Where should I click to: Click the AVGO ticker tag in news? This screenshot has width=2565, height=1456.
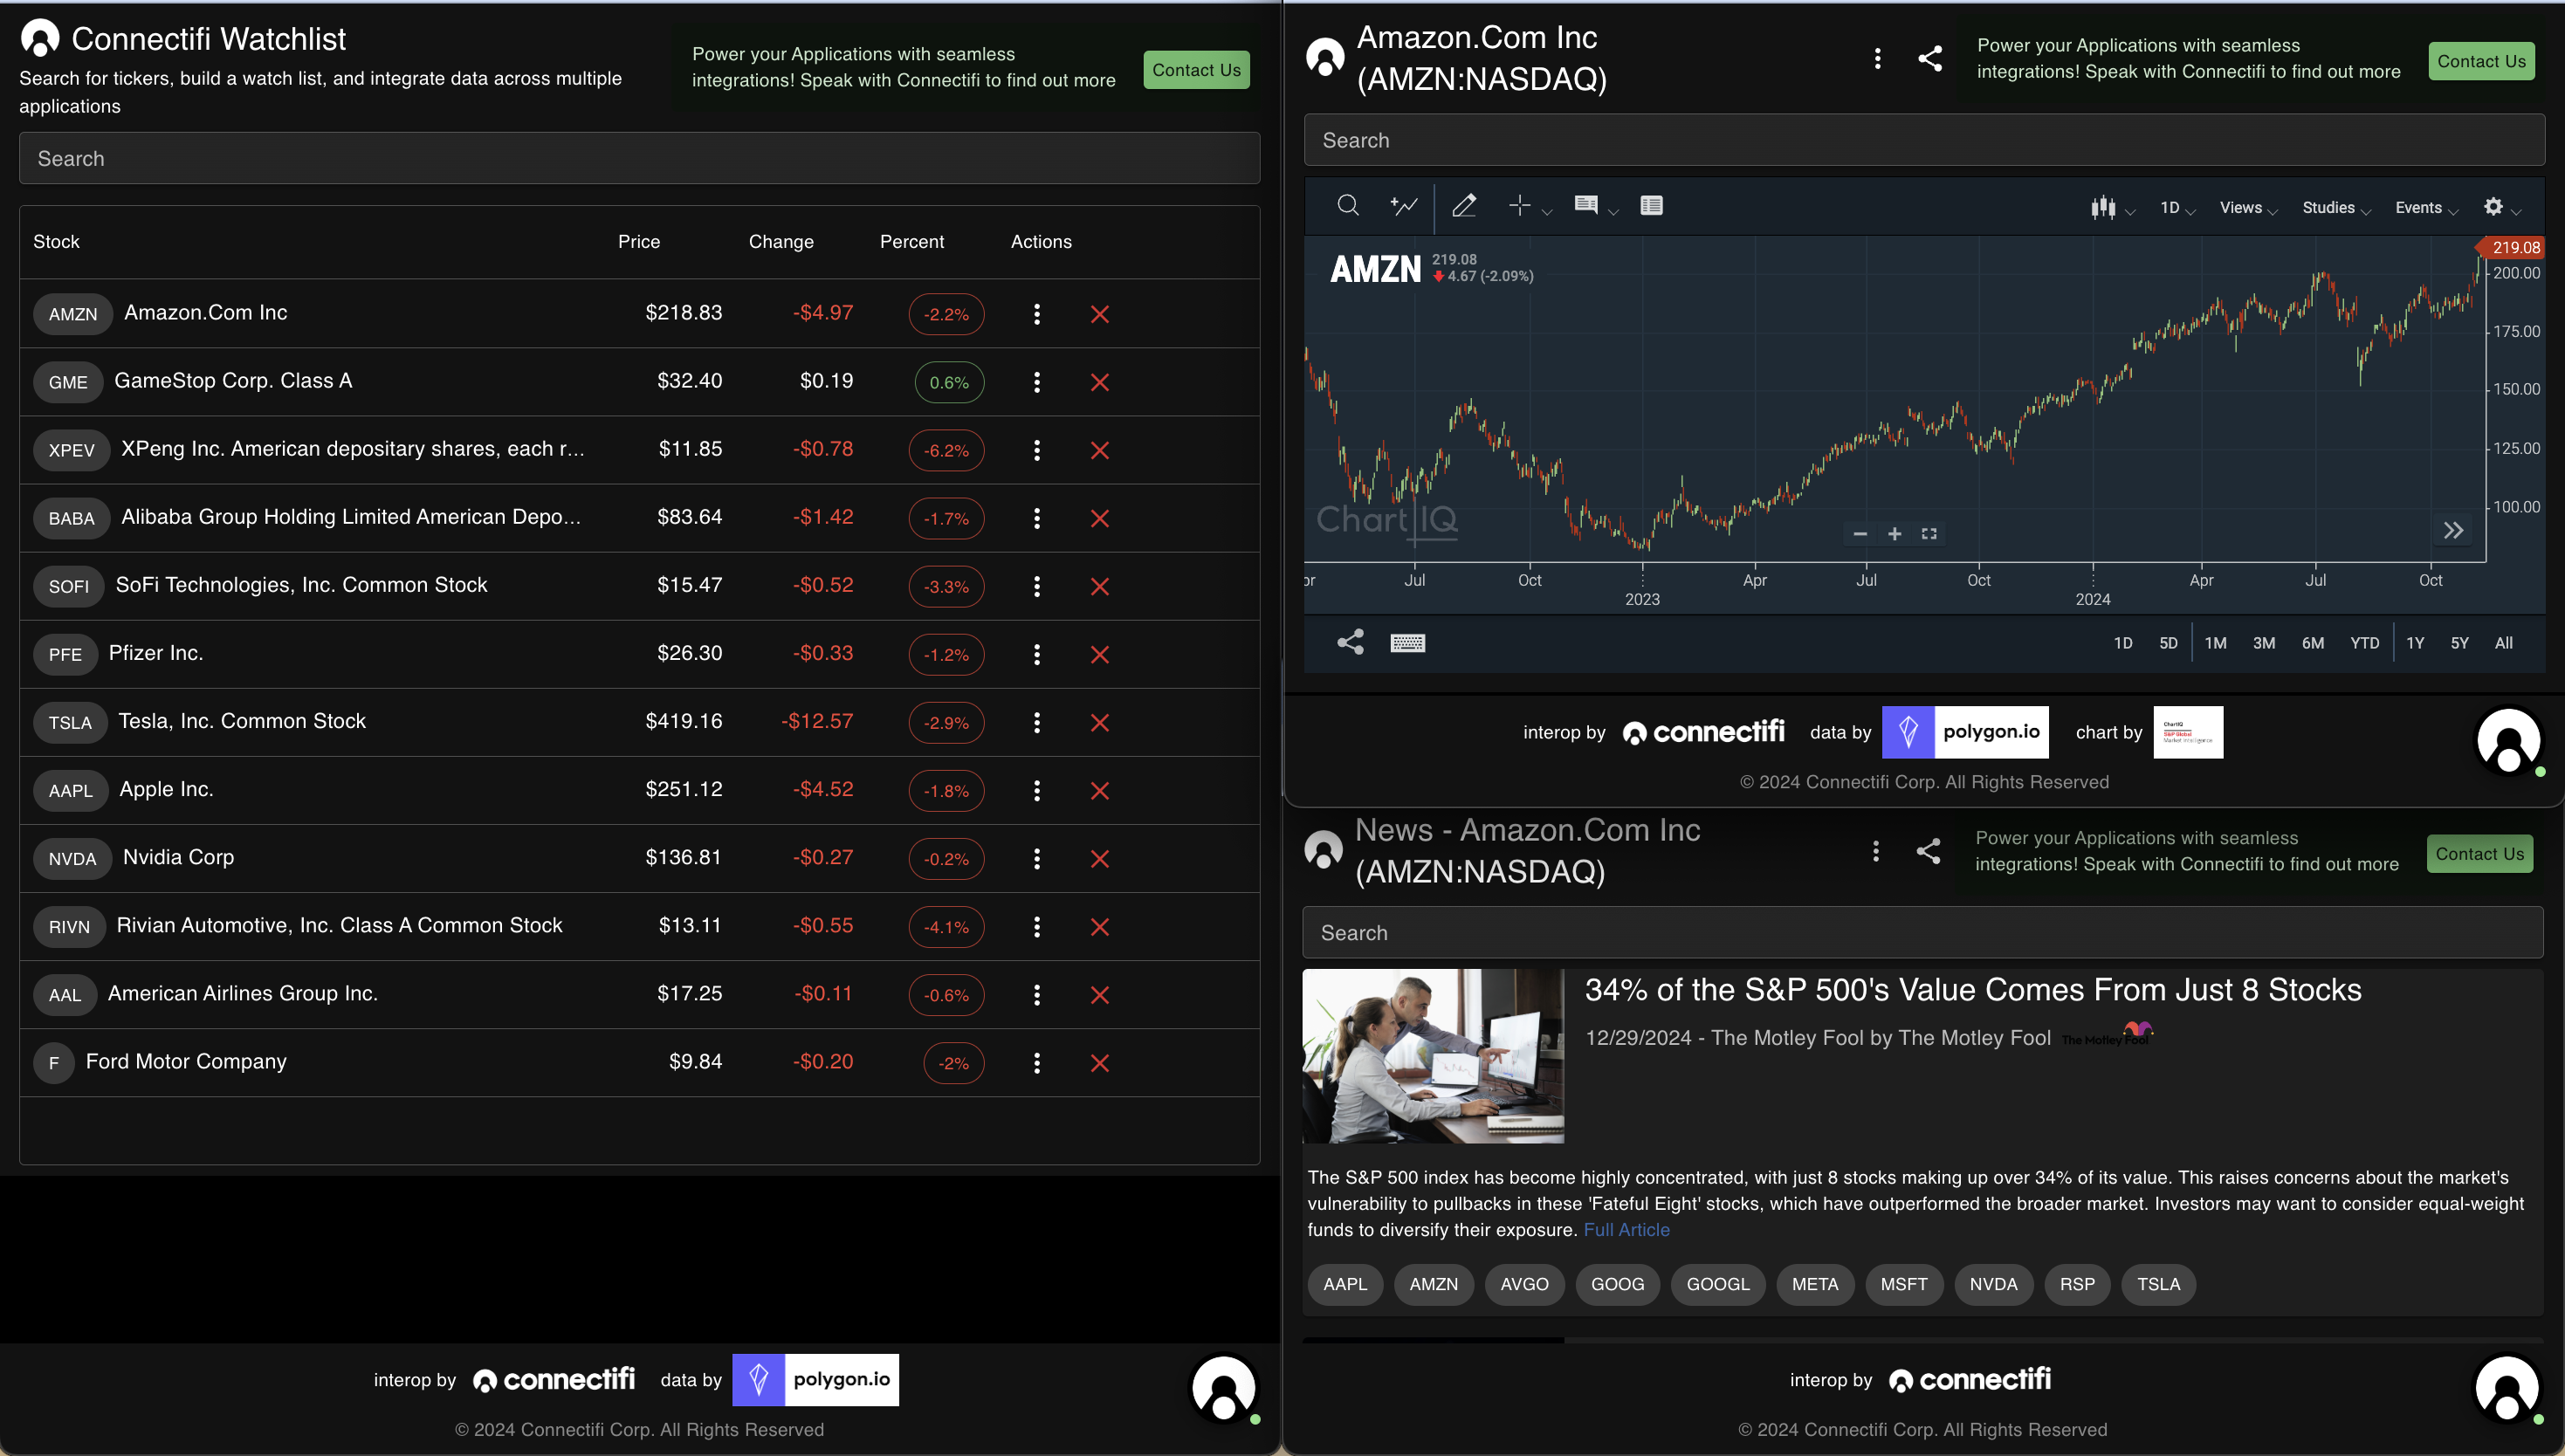pos(1524,1284)
